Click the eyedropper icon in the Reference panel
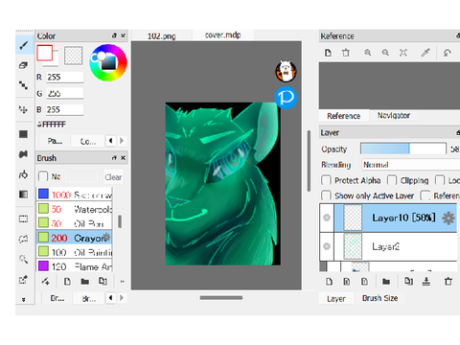The width and height of the screenshot is (460, 345). [425, 53]
